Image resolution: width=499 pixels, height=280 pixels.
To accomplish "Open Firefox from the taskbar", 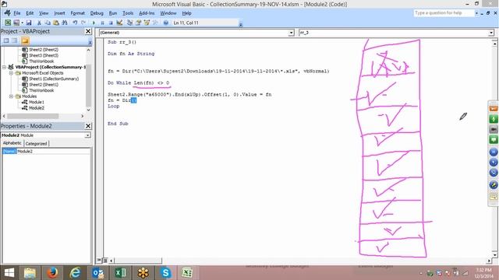I will (x=52, y=273).
